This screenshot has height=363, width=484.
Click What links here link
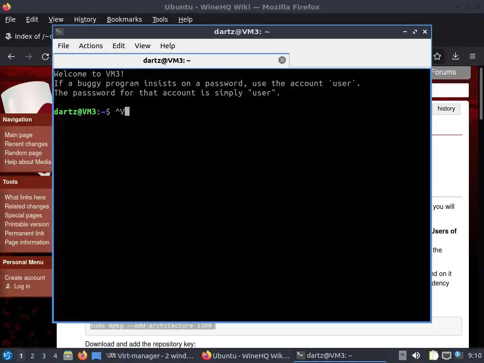(25, 197)
